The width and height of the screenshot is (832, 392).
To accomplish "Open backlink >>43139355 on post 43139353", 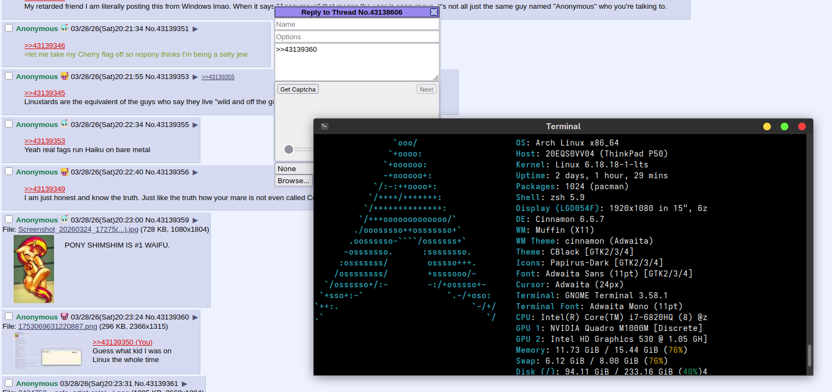I will coord(218,77).
